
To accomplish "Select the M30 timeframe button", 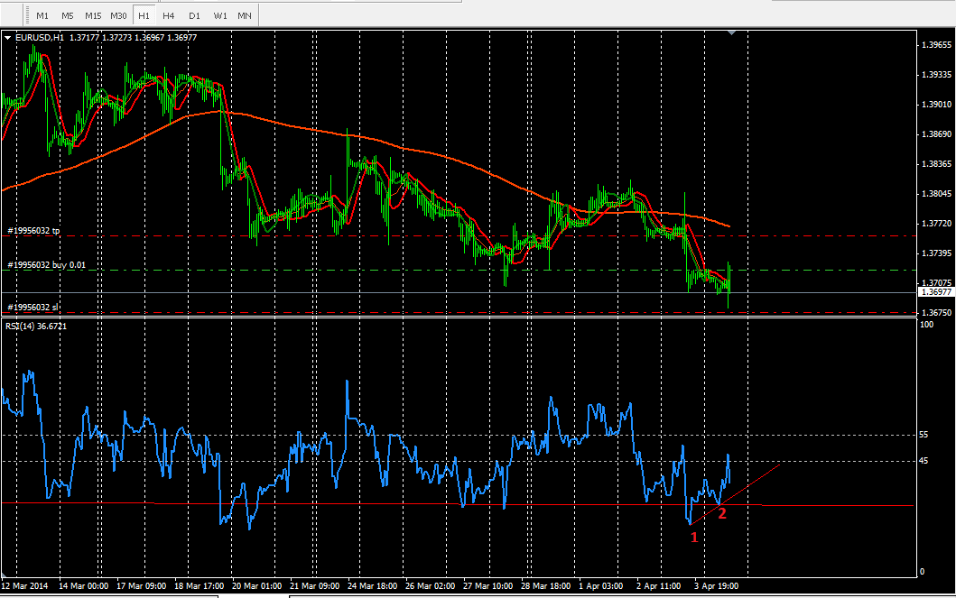I will [118, 15].
